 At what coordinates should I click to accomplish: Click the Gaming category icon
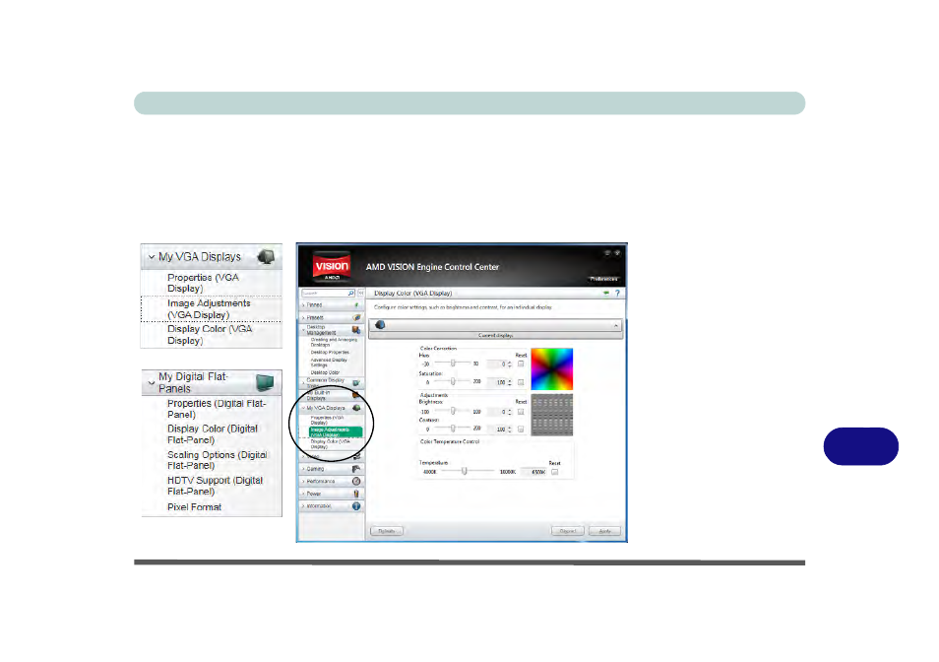[x=356, y=469]
